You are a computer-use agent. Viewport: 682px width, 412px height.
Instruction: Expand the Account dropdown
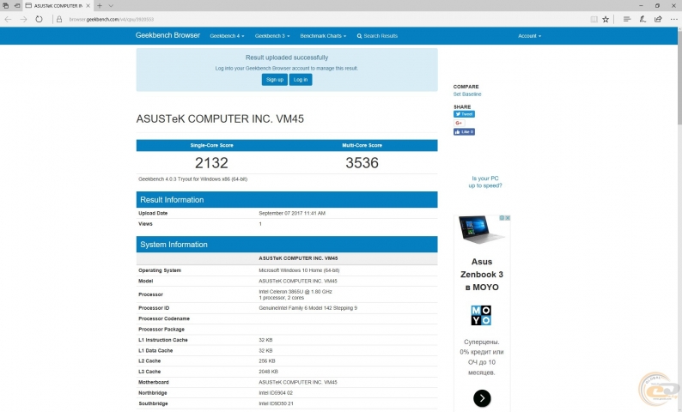tap(529, 36)
